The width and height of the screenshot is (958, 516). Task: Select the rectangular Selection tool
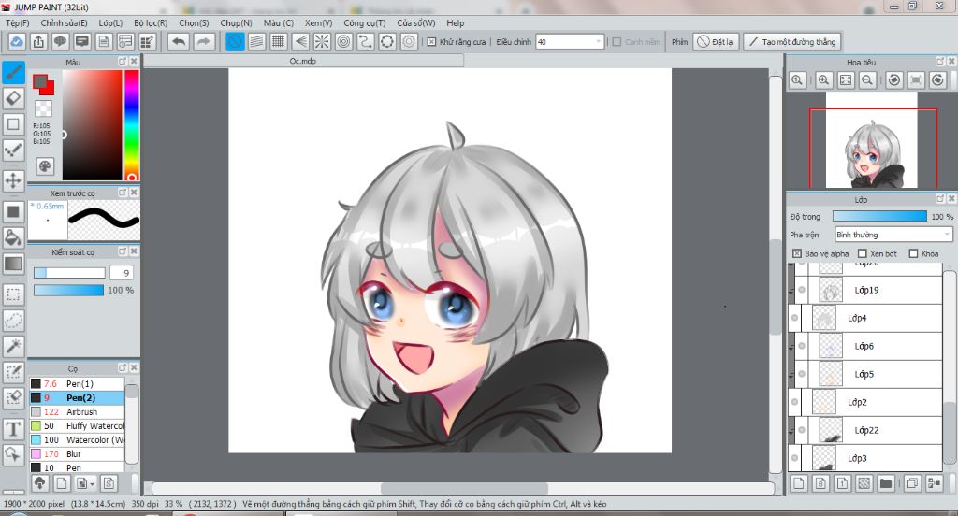click(13, 294)
